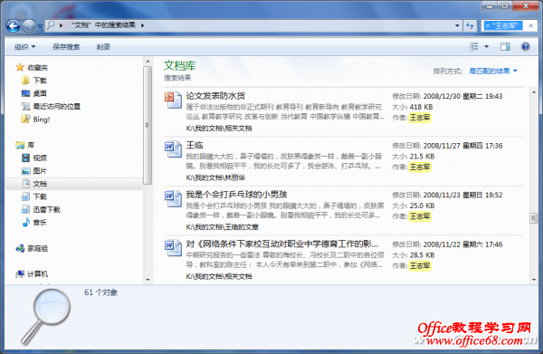This screenshot has height=354, width=543.
Task: Click 61 个对象 in details pane
Action: pyautogui.click(x=100, y=292)
